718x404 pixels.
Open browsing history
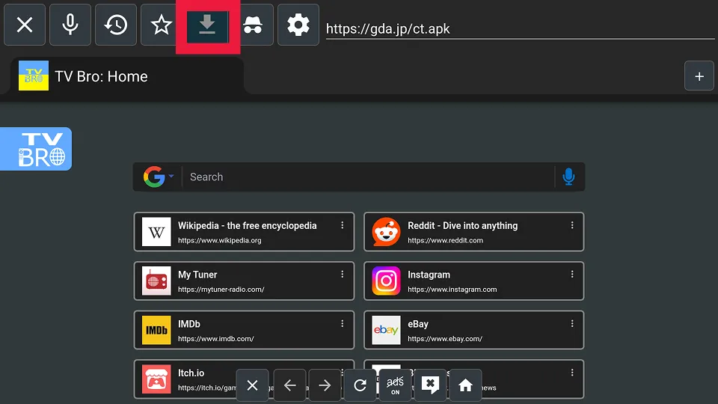point(116,25)
